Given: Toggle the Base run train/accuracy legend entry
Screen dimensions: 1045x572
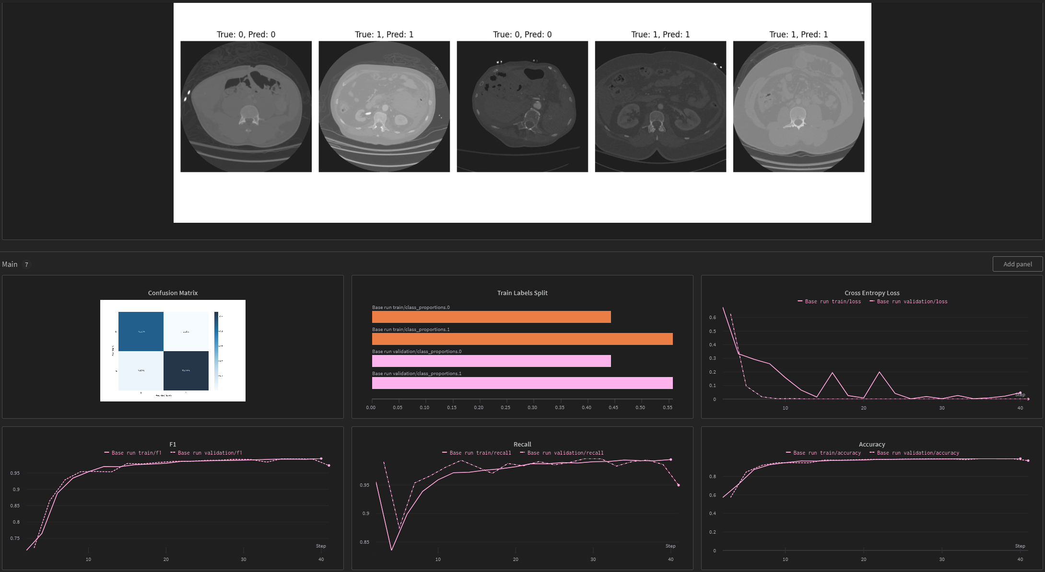Looking at the screenshot, I should [x=823, y=453].
